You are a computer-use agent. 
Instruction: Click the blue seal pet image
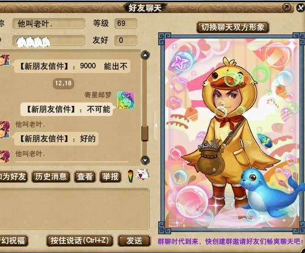pyautogui.click(x=271, y=194)
